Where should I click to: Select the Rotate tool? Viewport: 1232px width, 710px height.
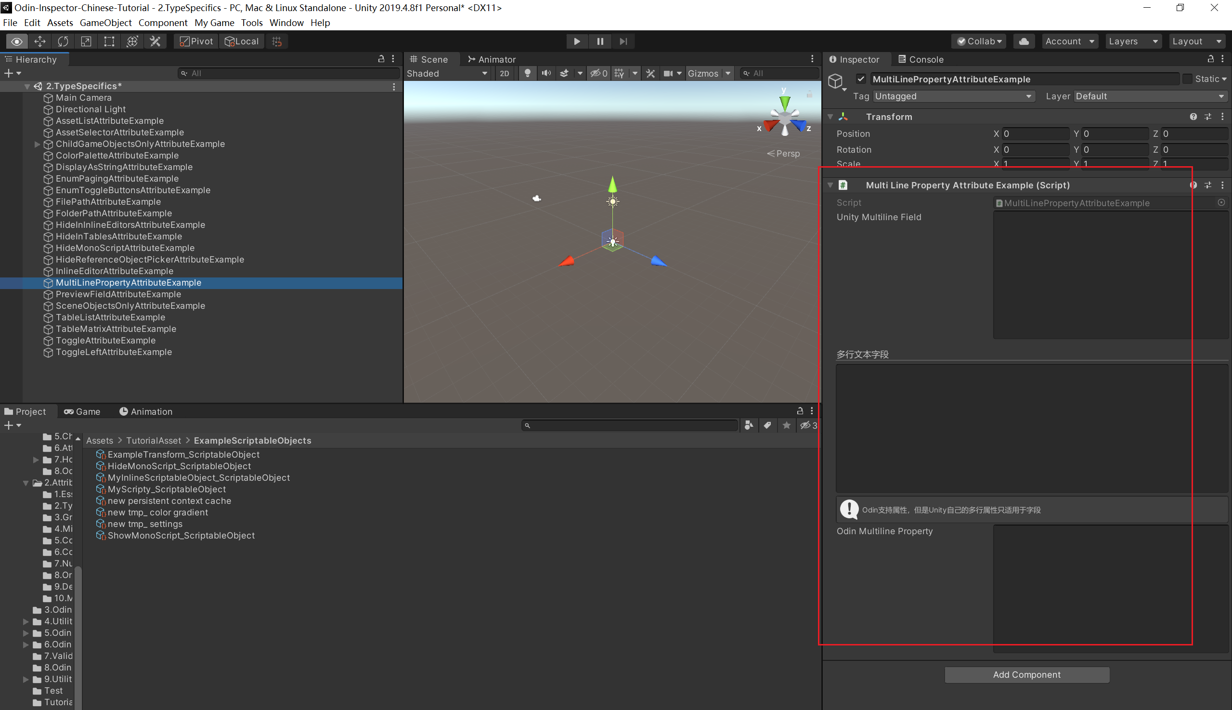point(63,41)
